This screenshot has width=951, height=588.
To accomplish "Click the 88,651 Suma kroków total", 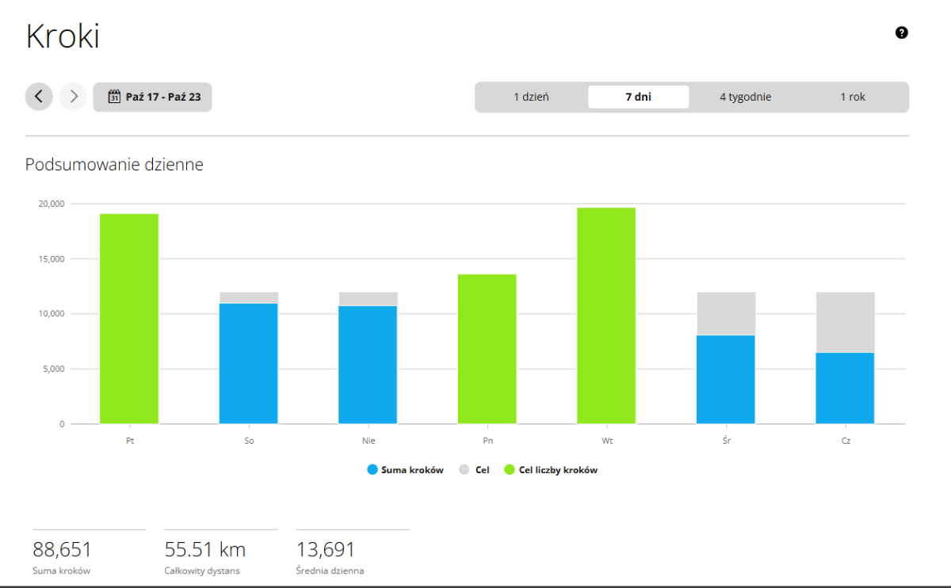I will point(63,549).
